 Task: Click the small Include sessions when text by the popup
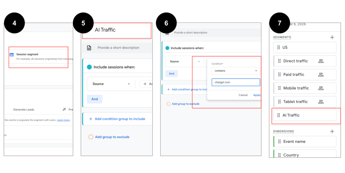(x=187, y=48)
